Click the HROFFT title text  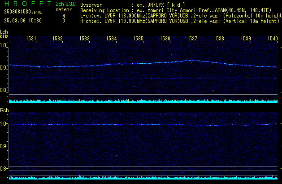pyautogui.click(x=27, y=4)
